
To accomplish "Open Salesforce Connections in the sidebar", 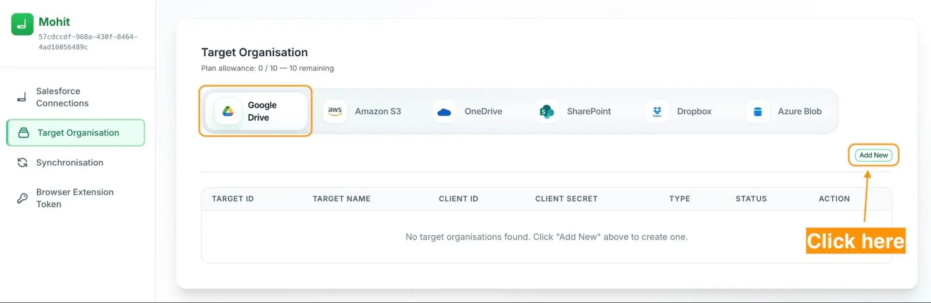I will [76, 97].
